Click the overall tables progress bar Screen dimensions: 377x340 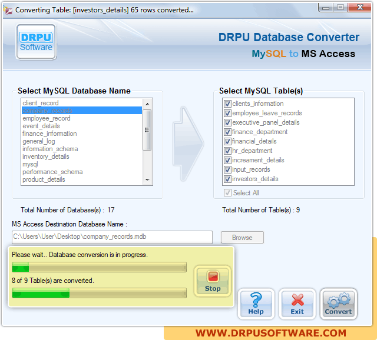(99, 293)
